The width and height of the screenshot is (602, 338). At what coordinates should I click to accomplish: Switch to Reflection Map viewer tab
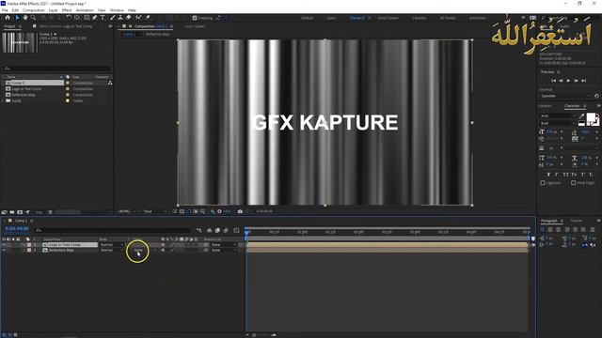click(x=157, y=34)
